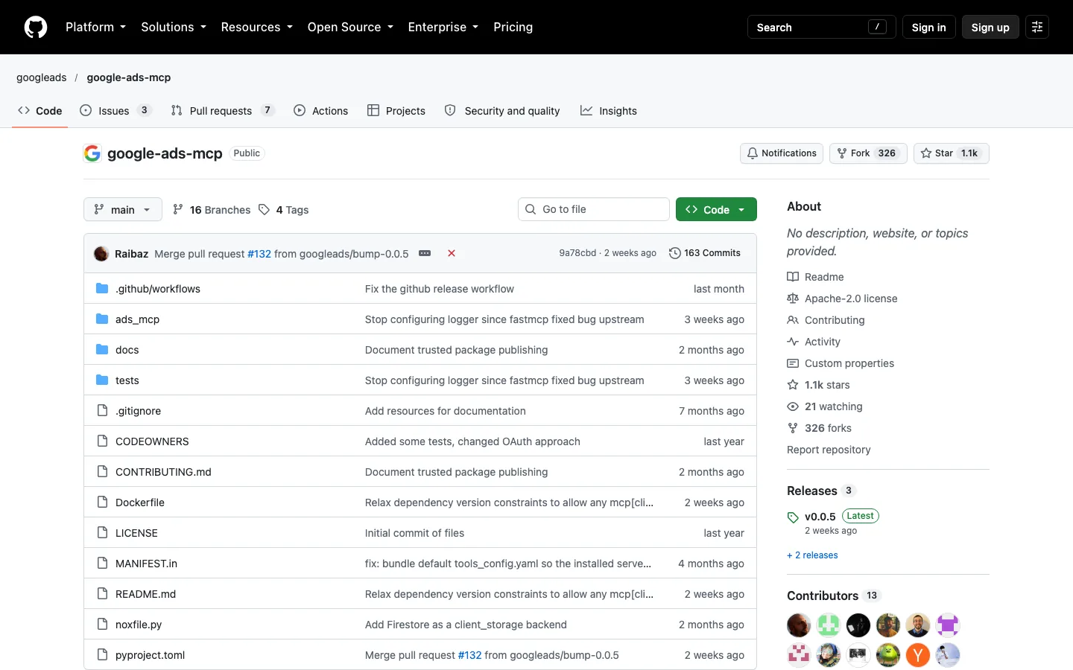1073x670 pixels.
Task: Click the purple pixel contributor avatar
Action: [948, 625]
